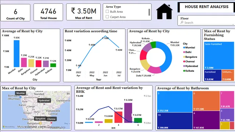Click the Hyderabad legend color dot
Image resolution: width=235 pixels, height=132 pixels.
184,66
